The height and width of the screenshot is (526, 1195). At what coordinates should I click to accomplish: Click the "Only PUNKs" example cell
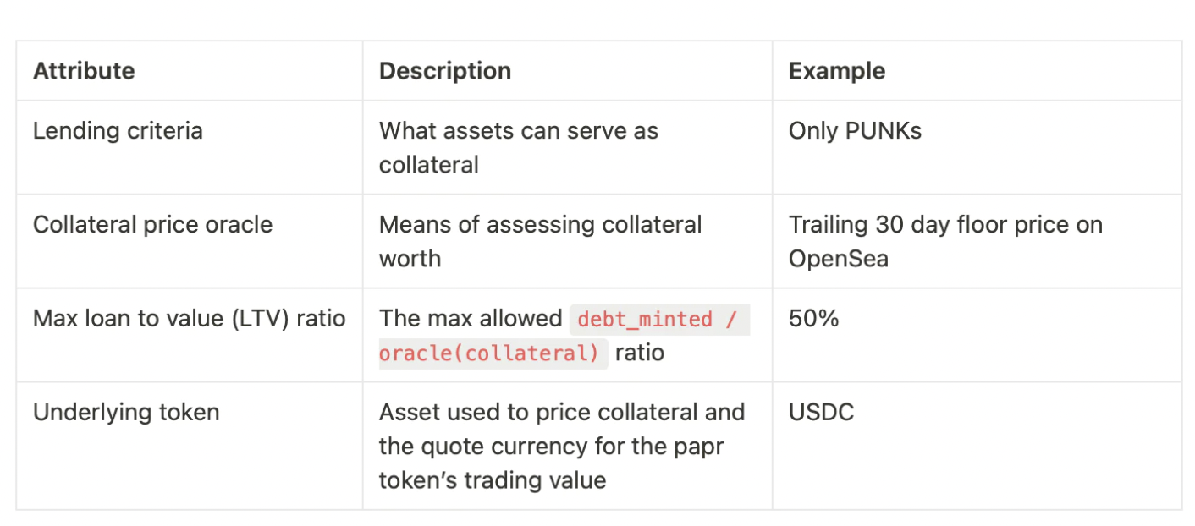855,131
